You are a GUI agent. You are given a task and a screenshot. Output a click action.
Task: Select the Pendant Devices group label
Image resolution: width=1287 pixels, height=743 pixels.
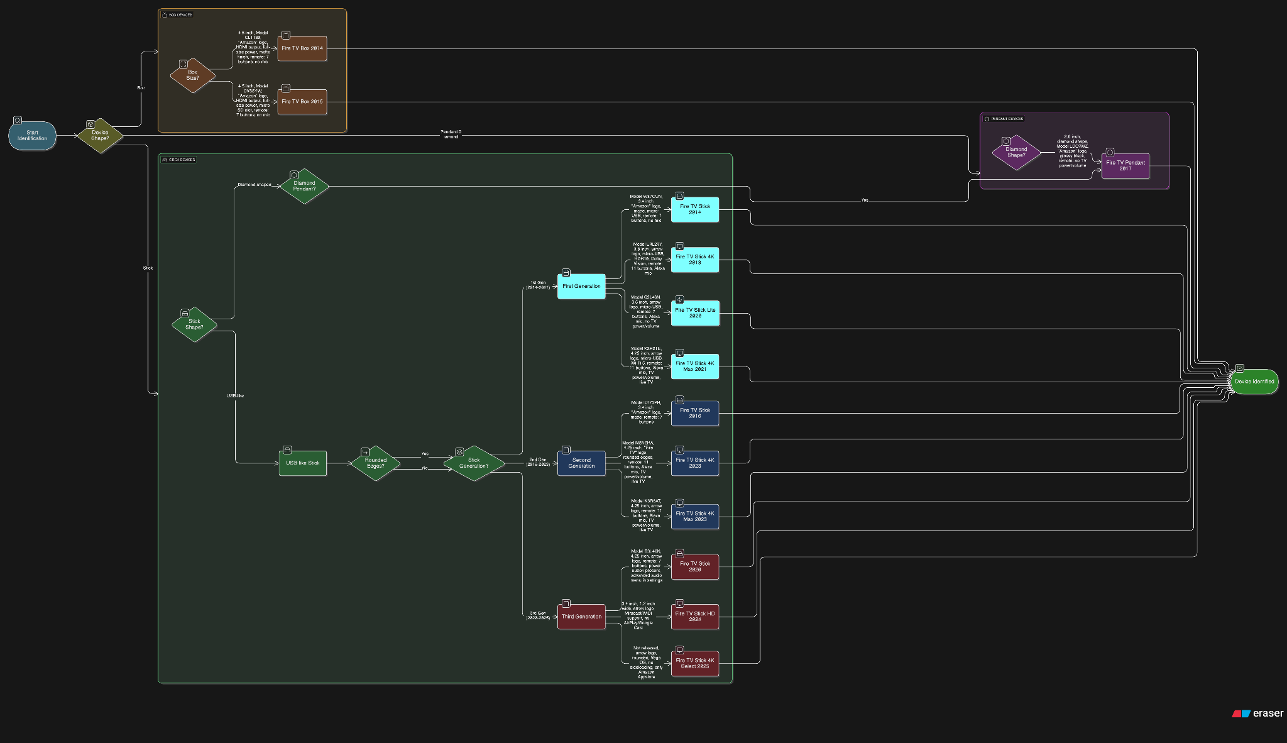pos(1007,119)
